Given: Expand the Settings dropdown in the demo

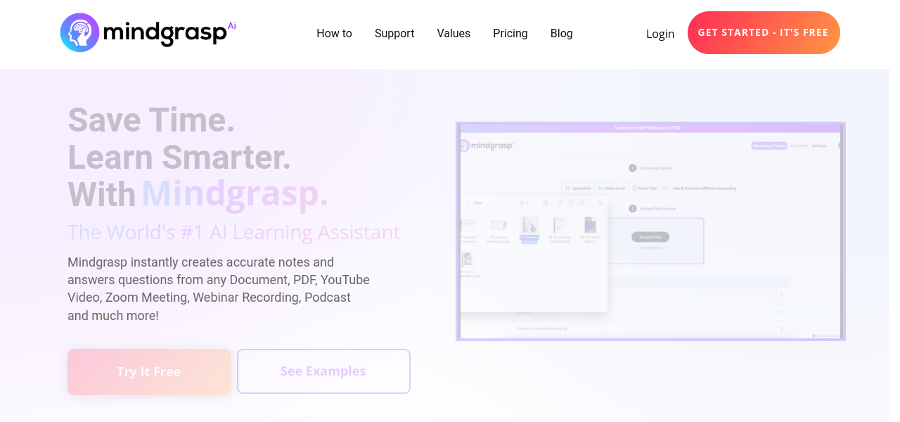Looking at the screenshot, I should point(819,146).
